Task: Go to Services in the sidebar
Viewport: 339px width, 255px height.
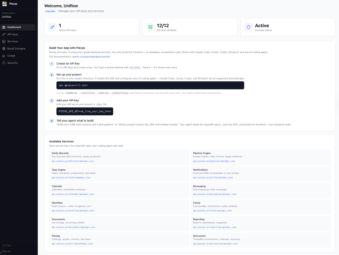Action: tap(18, 41)
